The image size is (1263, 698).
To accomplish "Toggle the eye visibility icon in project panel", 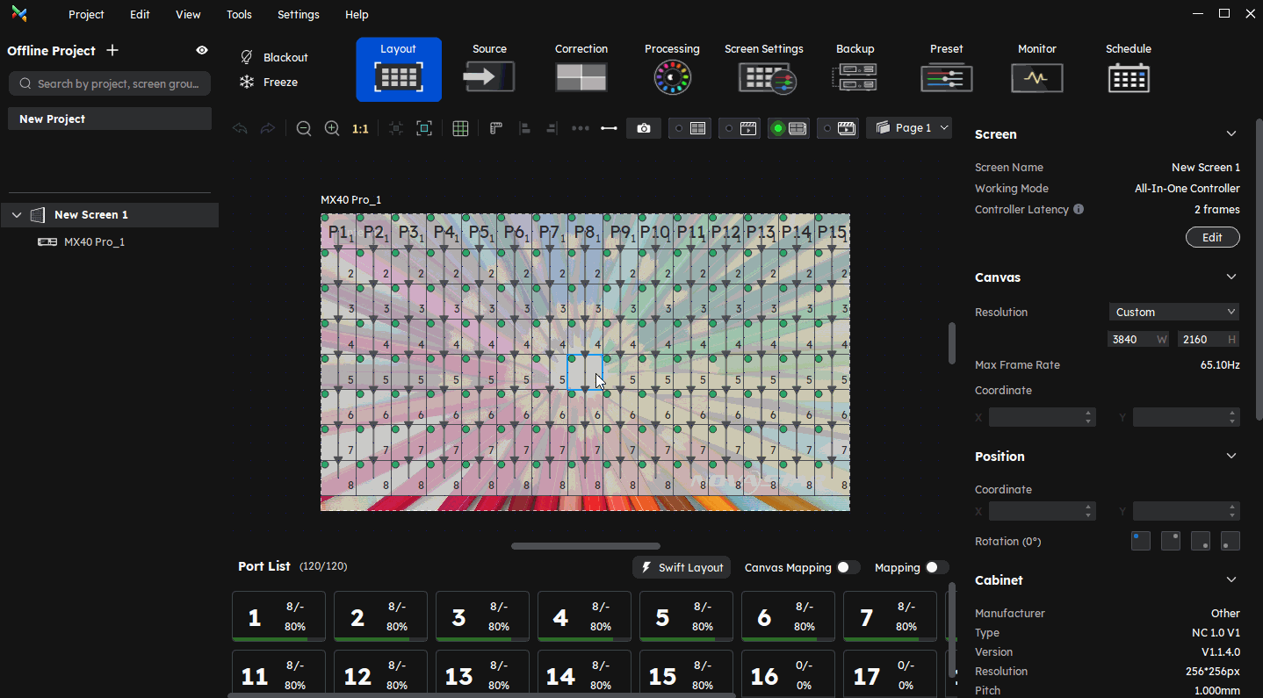I will [x=202, y=50].
